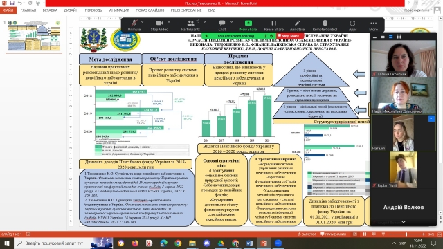Select 'Мета дослідження' heading box on slide
443x249 pixels.
click(110, 59)
